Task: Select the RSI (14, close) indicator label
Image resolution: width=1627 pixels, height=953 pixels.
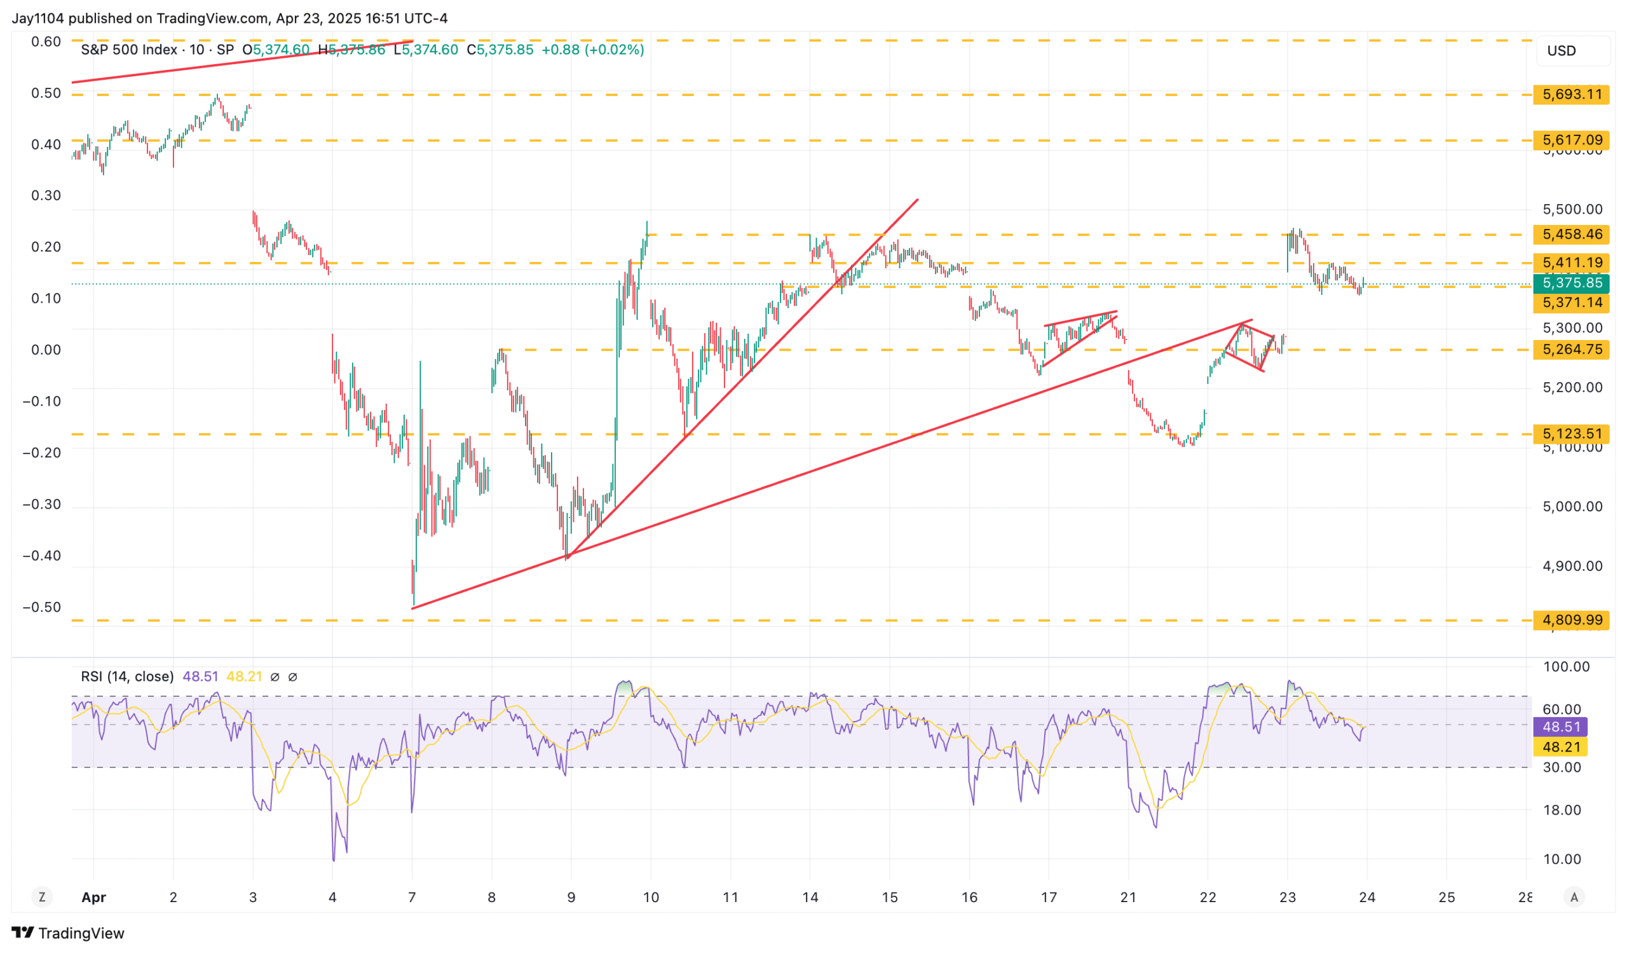Action: pyautogui.click(x=127, y=676)
